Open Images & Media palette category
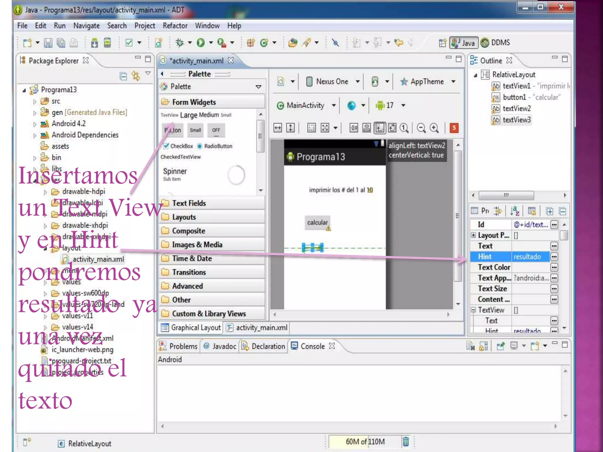This screenshot has width=603, height=452. click(212, 245)
